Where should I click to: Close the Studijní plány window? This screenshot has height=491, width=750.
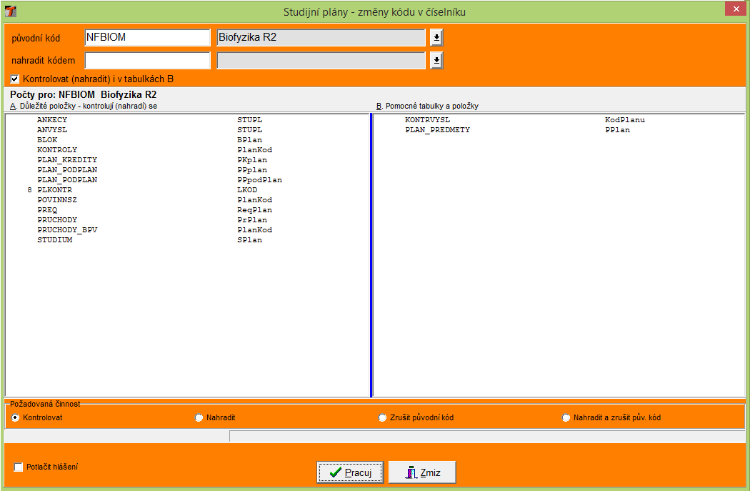pyautogui.click(x=734, y=9)
